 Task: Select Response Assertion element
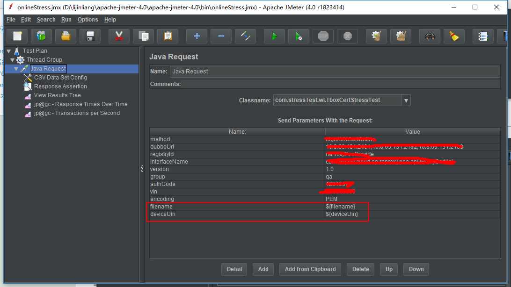60,86
